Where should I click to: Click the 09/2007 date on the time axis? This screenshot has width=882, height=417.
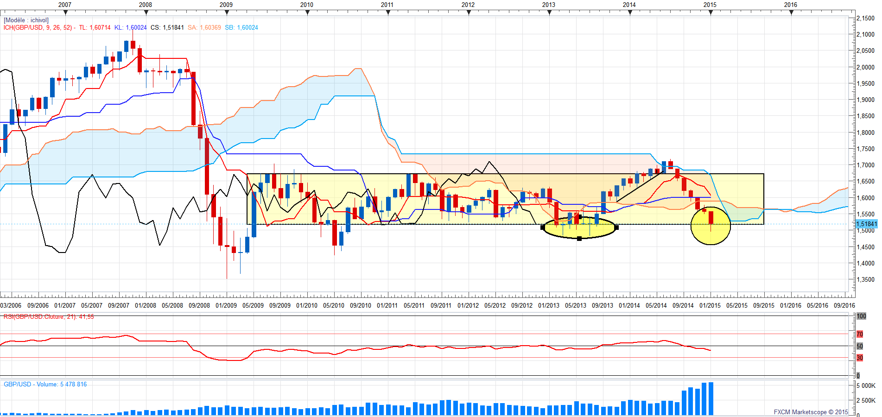click(x=119, y=306)
